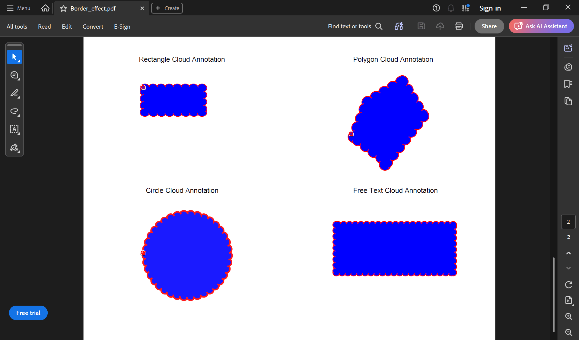Screen dimensions: 579x340
Task: Open the bookmarks panel
Action: click(568, 84)
